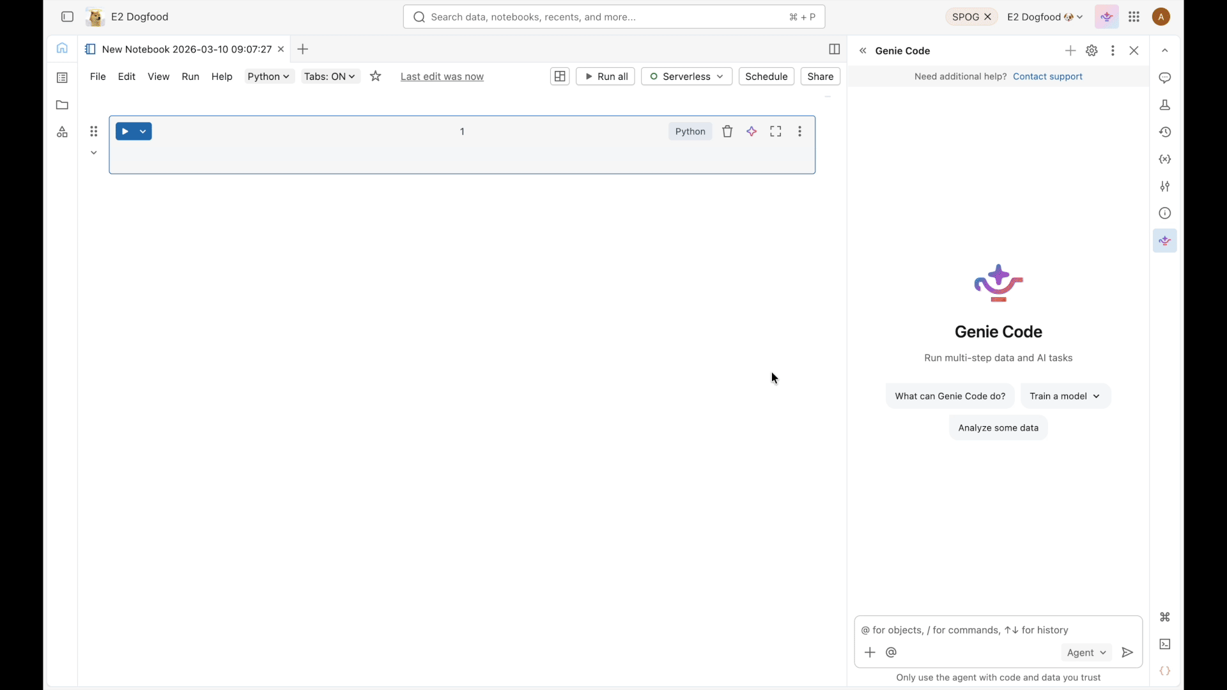Open the run cell dropdown arrow
Viewport: 1227px width, 690px height.
143,131
